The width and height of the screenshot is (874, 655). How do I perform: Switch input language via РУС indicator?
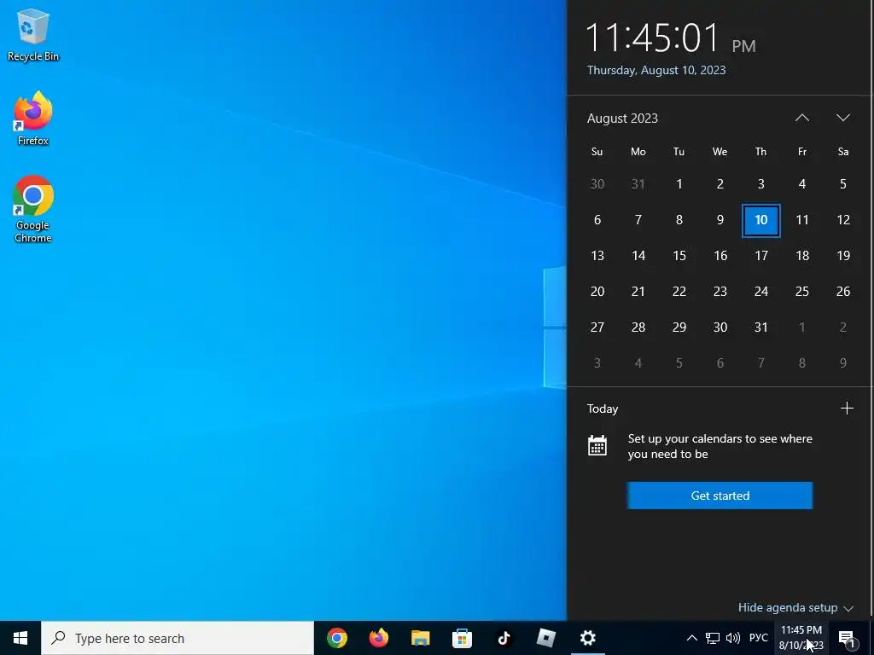pos(759,638)
